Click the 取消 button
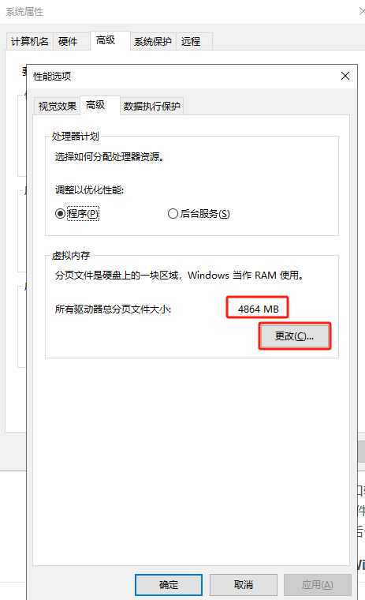Image resolution: width=365 pixels, height=600 pixels. (244, 585)
